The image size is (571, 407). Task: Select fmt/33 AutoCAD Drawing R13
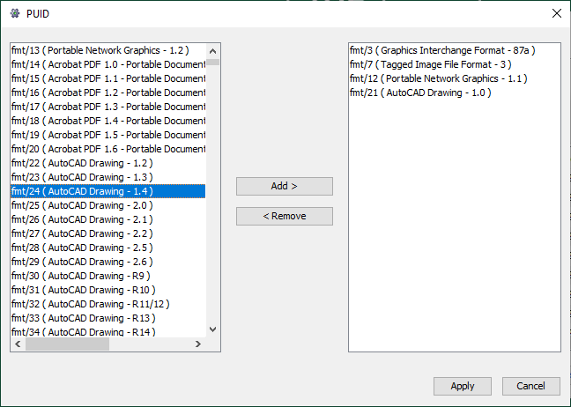(x=108, y=318)
